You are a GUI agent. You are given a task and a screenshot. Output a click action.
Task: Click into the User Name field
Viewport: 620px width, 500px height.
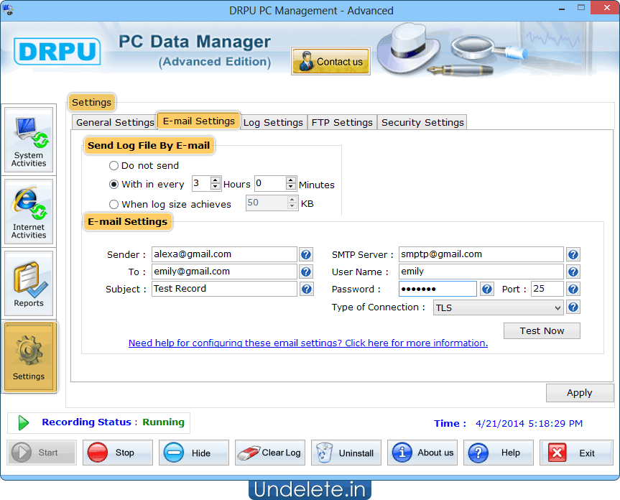point(481,272)
